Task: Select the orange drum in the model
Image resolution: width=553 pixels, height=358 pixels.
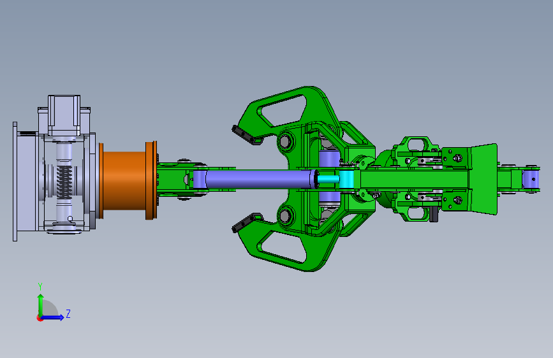Action: 128,180
